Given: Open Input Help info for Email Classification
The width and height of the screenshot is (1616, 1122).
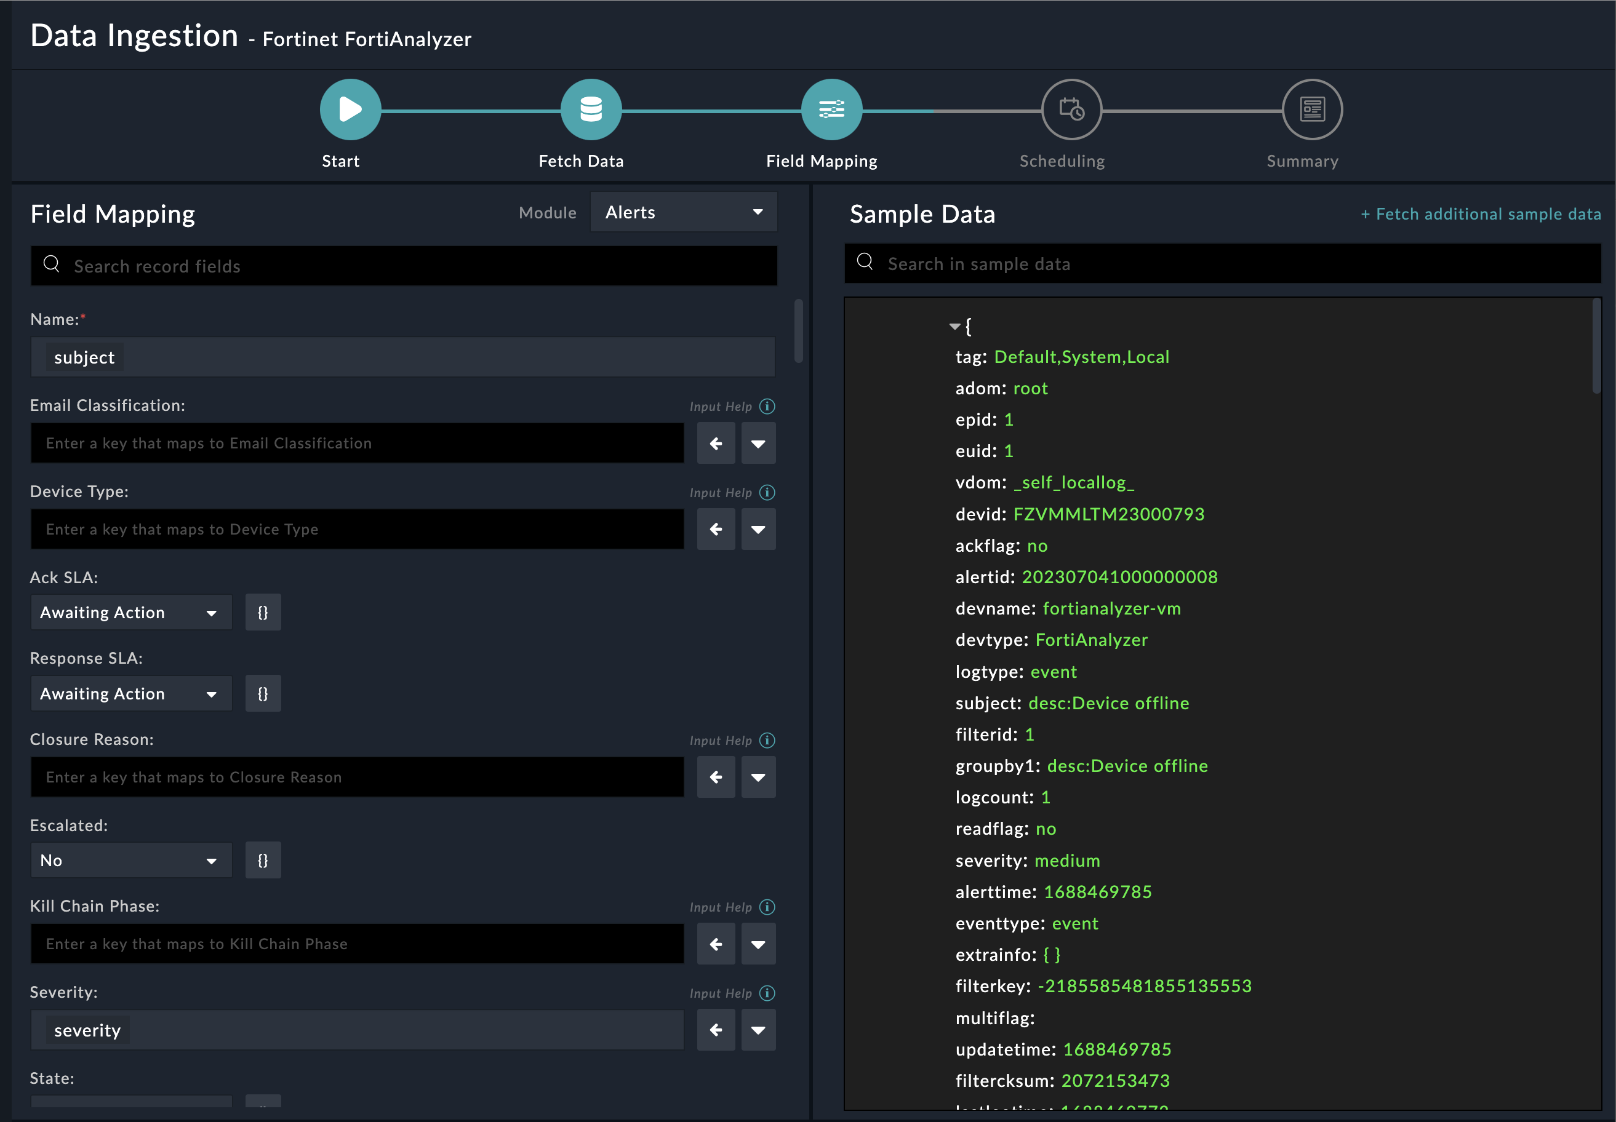Looking at the screenshot, I should click(x=767, y=407).
